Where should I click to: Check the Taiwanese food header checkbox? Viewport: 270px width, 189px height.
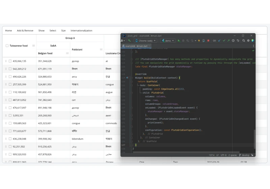coord(7,46)
